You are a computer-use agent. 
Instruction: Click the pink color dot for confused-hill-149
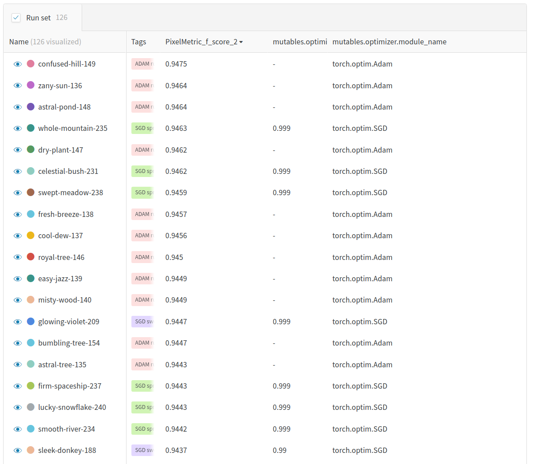coord(31,64)
